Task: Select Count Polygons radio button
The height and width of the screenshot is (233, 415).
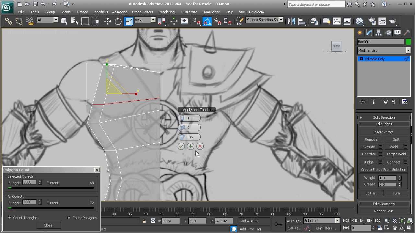Action: (x=69, y=218)
